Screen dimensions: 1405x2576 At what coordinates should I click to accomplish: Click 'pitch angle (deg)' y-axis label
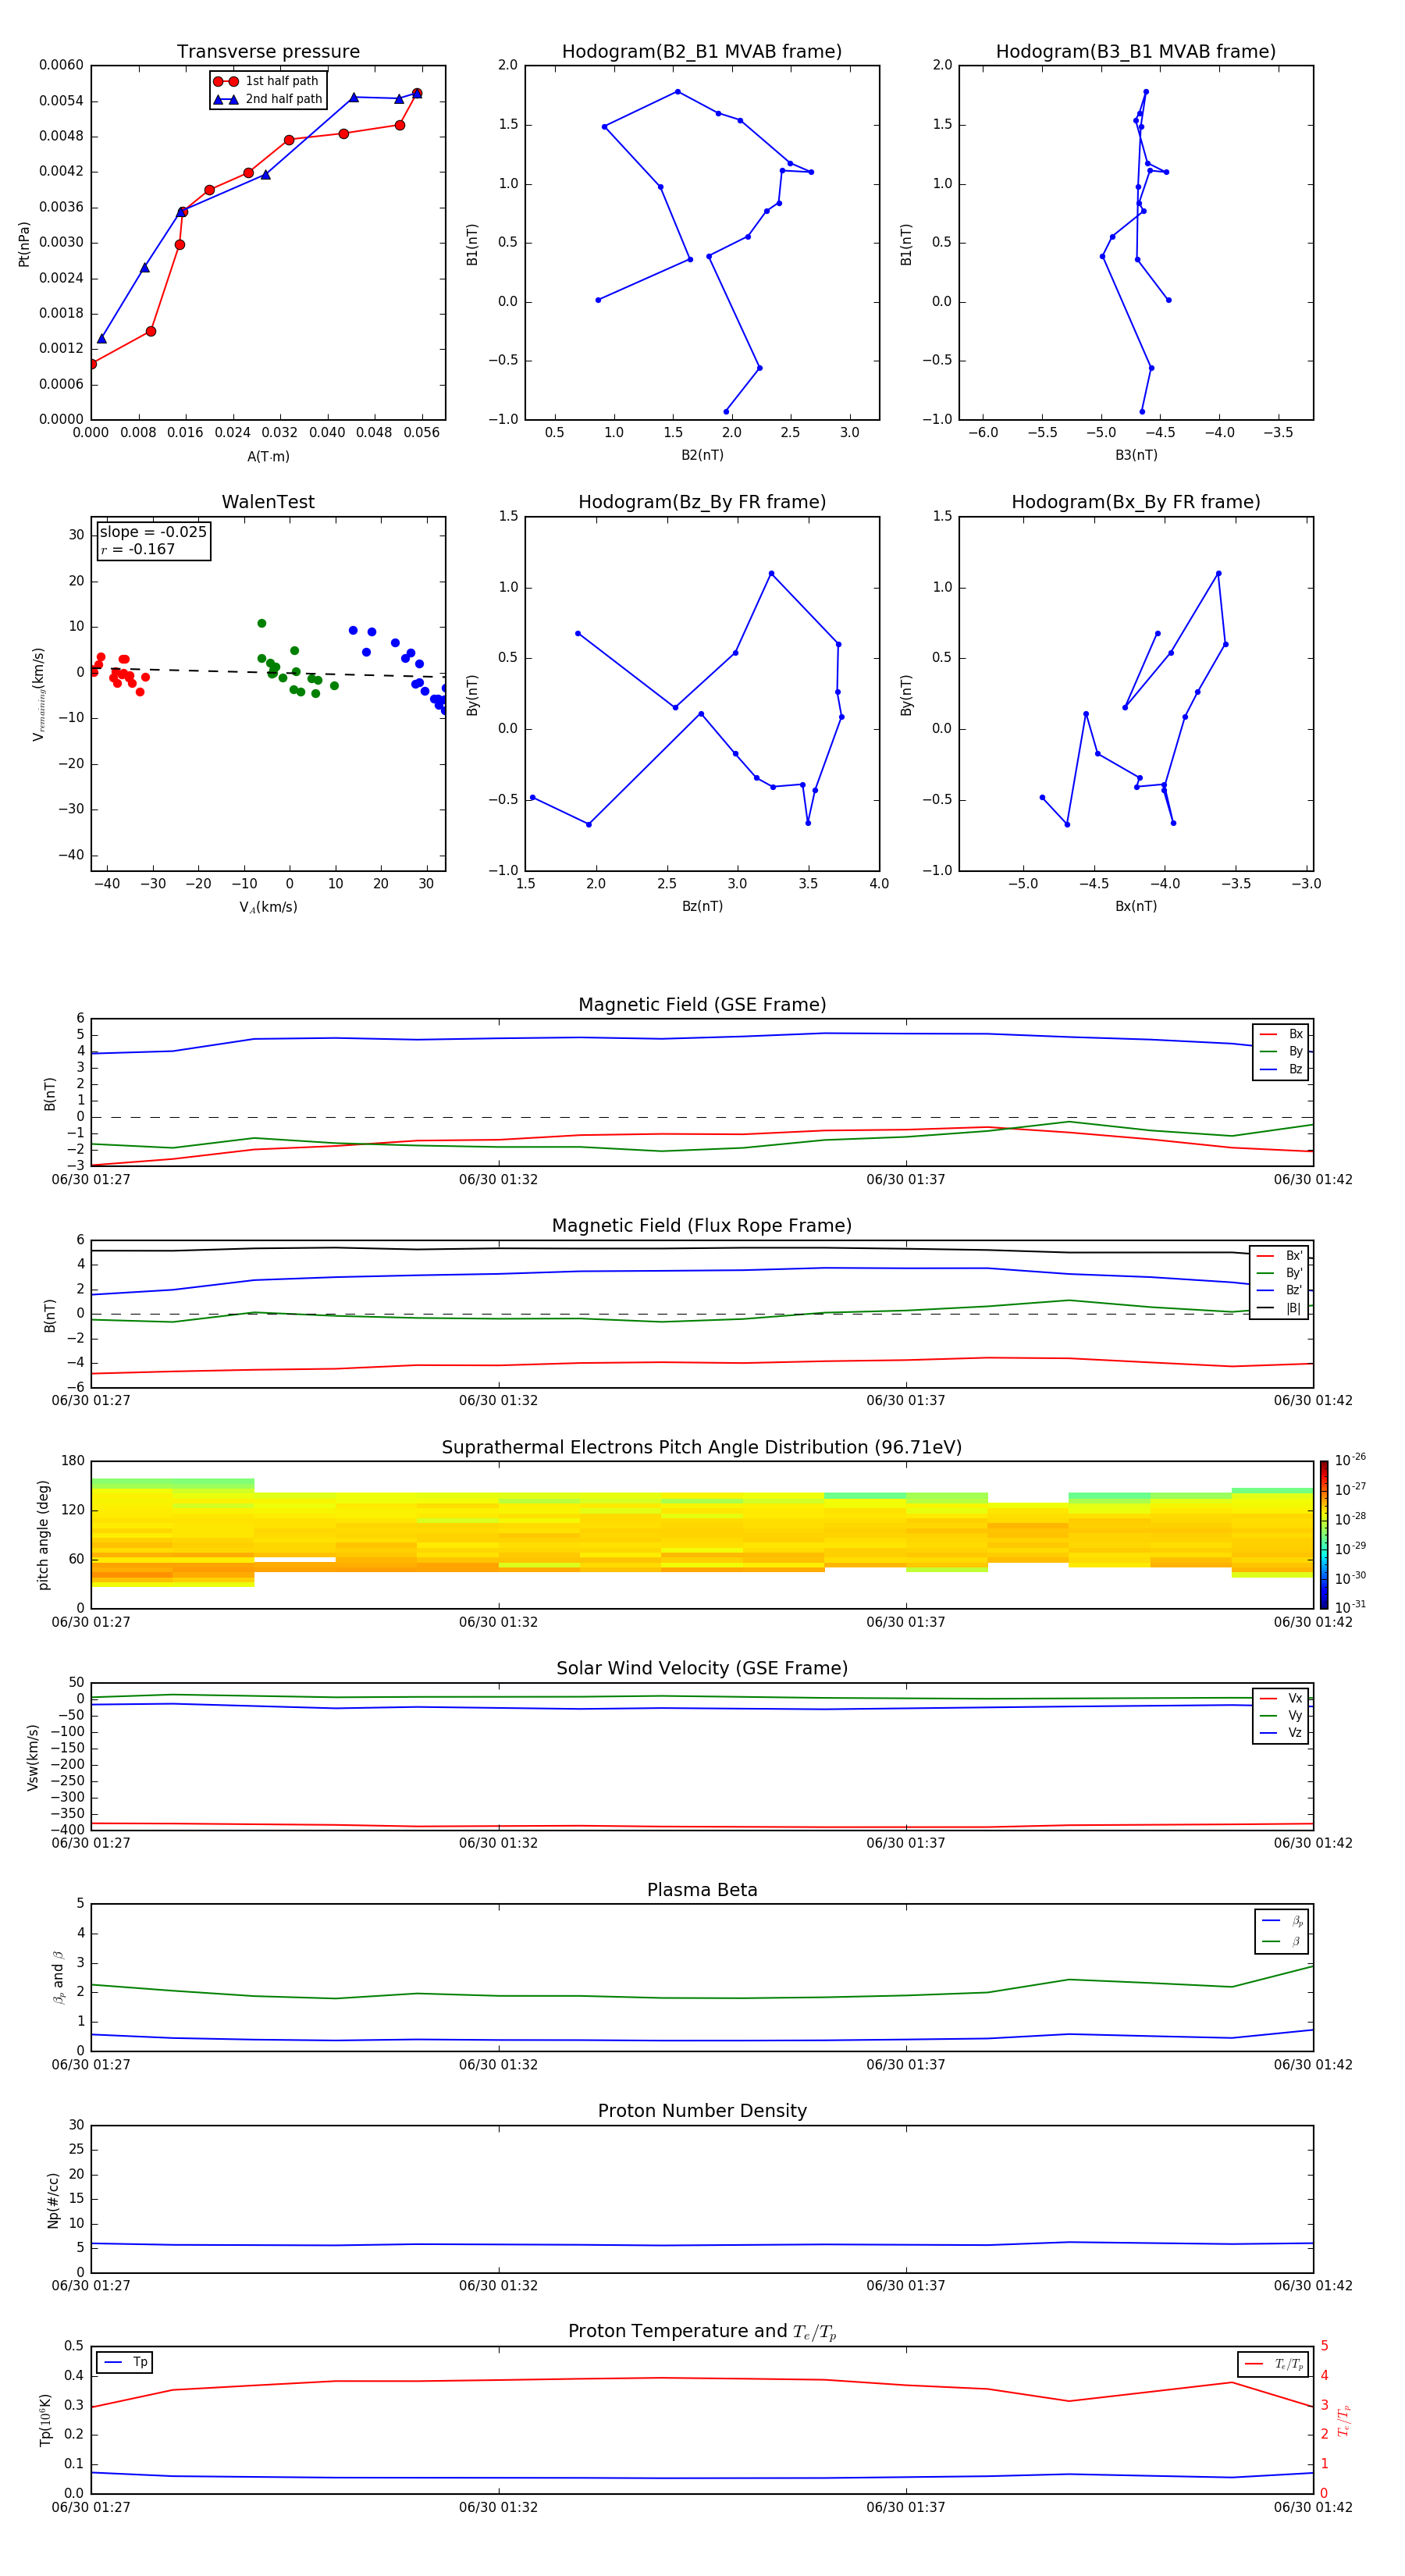click(x=43, y=1535)
